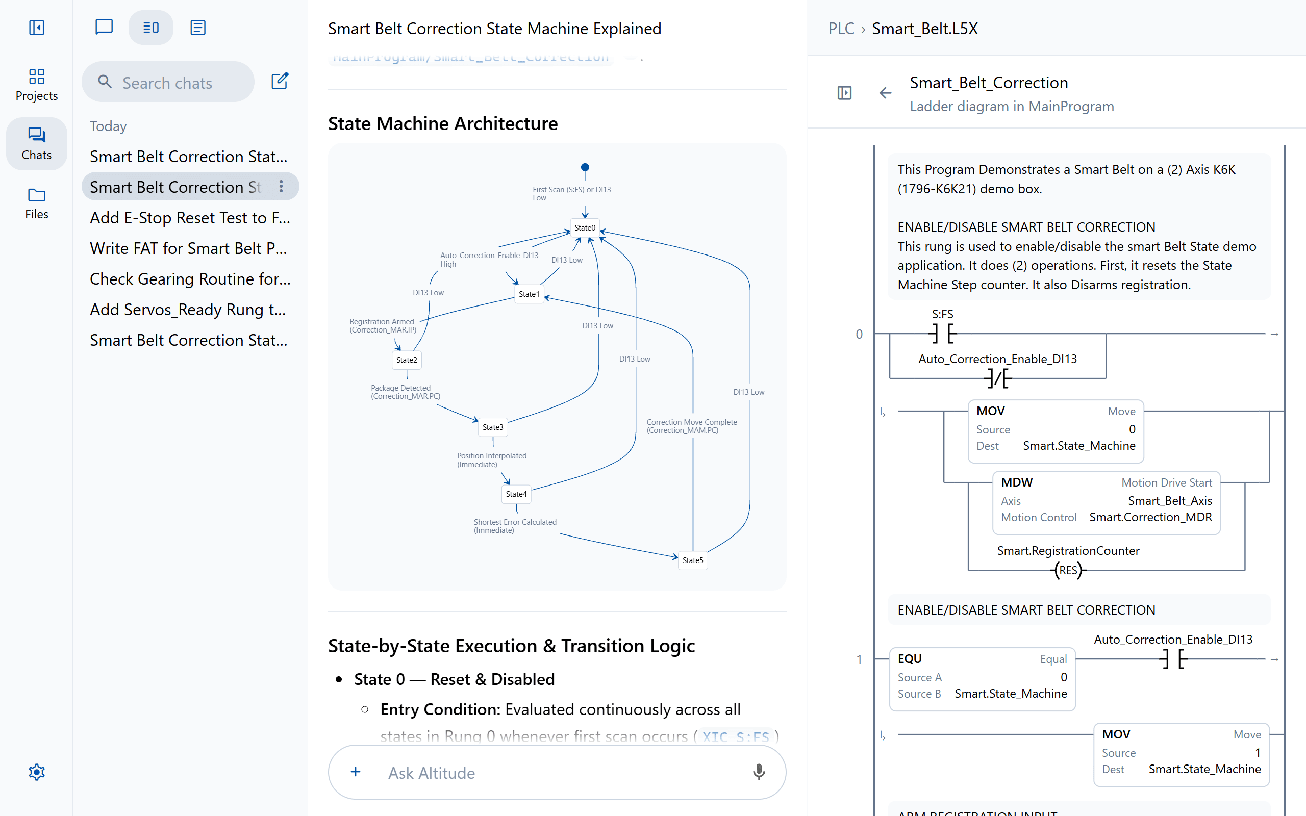Click the State5 node in diagram
This screenshot has width=1306, height=816.
pyautogui.click(x=692, y=560)
